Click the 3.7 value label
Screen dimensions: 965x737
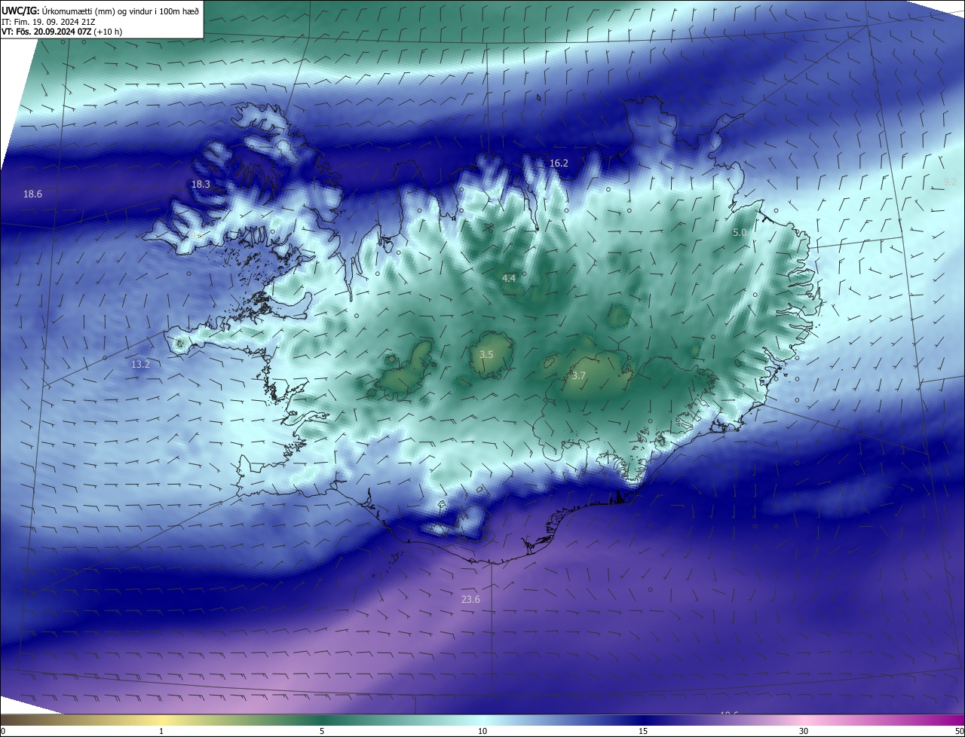click(578, 375)
